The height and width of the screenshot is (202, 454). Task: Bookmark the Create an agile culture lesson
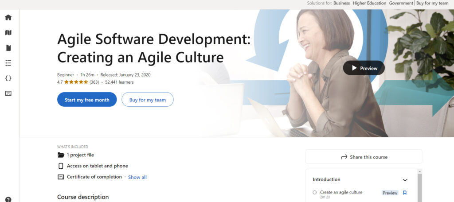pyautogui.click(x=405, y=193)
